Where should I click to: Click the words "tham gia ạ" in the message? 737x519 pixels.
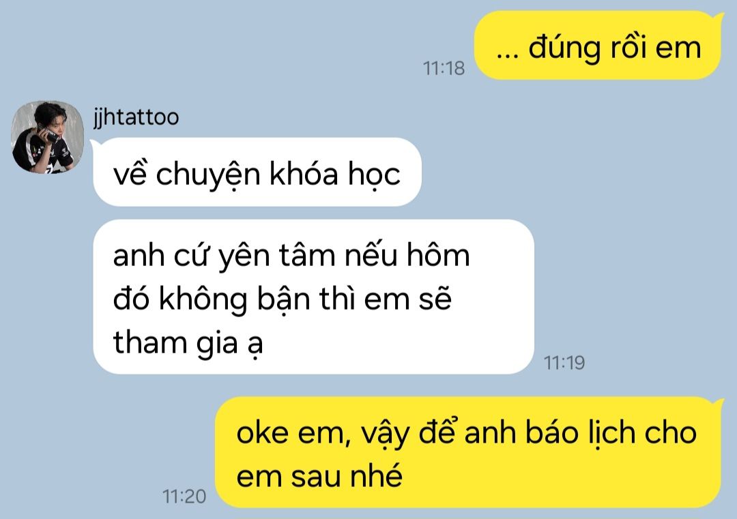tap(188, 343)
